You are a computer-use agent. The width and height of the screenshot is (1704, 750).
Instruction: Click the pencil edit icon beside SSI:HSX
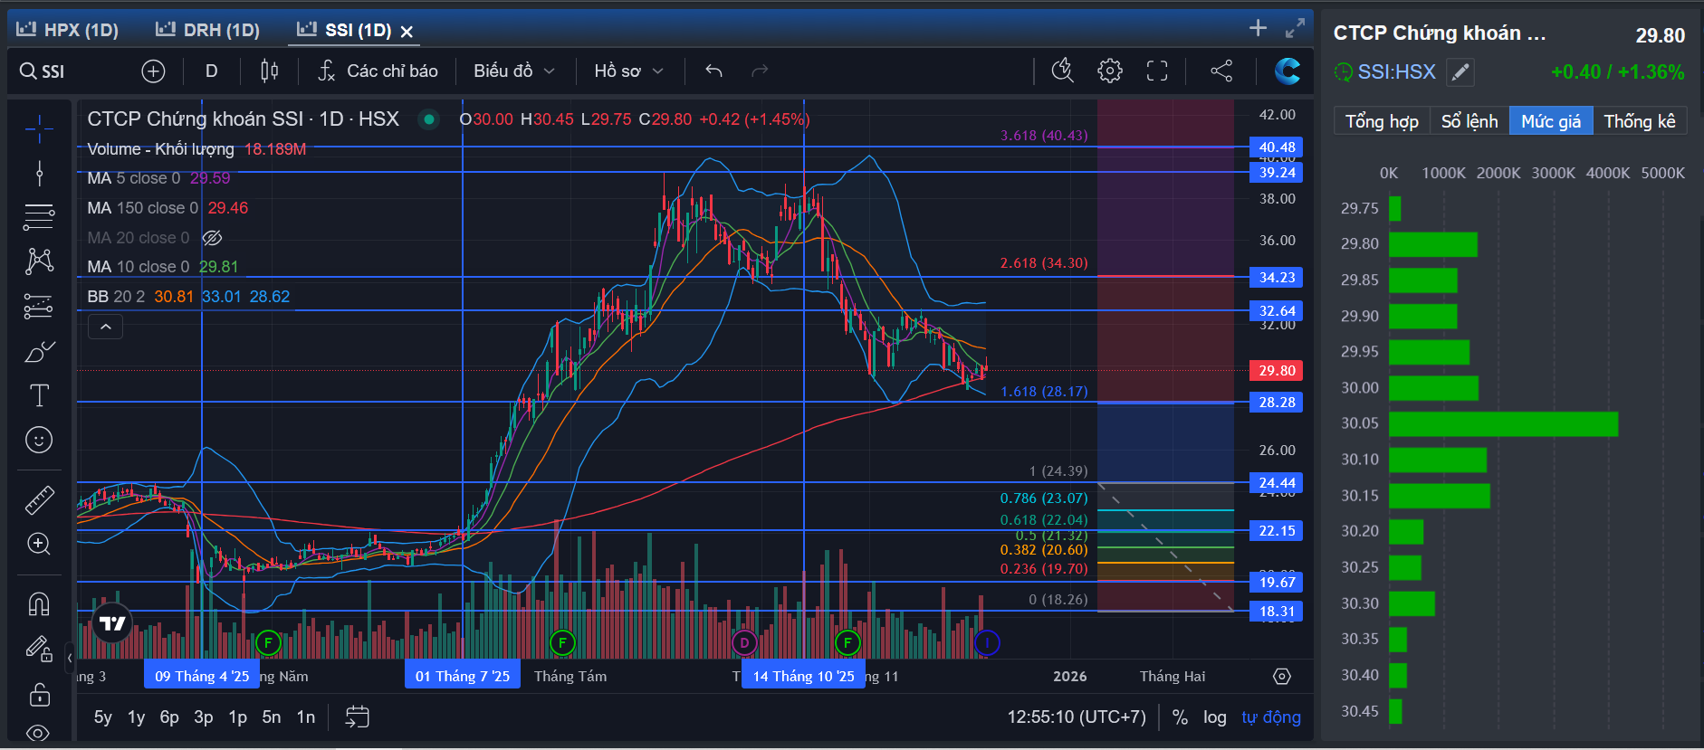click(x=1460, y=72)
